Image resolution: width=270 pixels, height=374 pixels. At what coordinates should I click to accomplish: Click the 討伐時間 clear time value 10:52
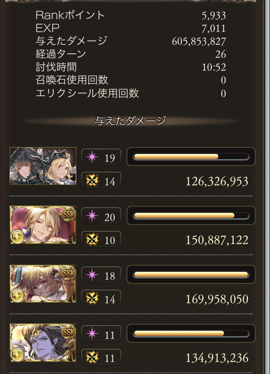click(214, 67)
